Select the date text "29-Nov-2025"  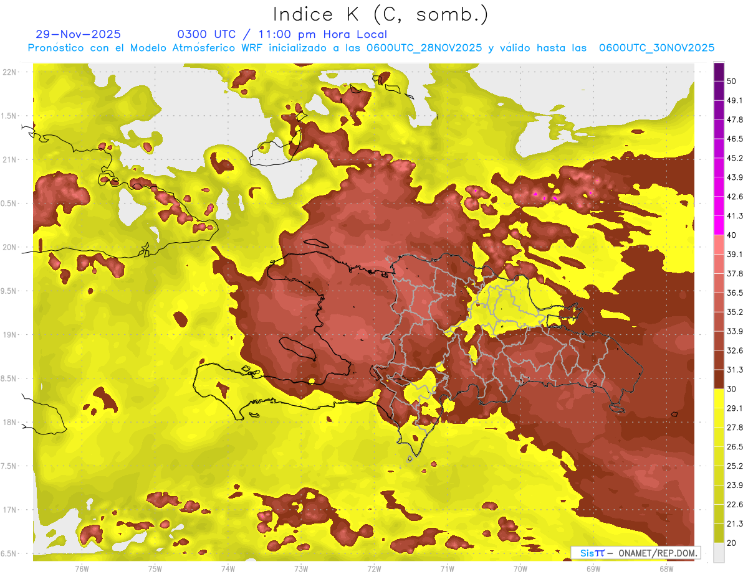(79, 34)
